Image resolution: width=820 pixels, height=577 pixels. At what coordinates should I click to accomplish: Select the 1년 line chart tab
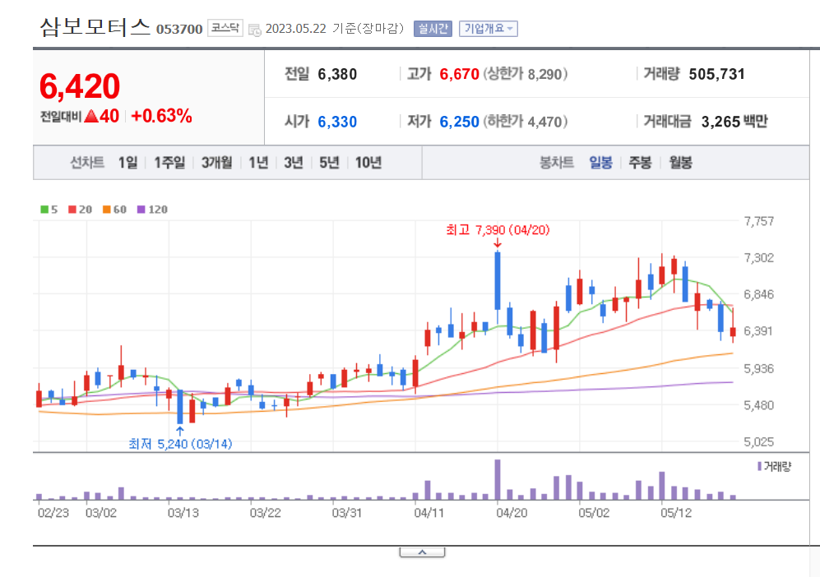pos(258,163)
